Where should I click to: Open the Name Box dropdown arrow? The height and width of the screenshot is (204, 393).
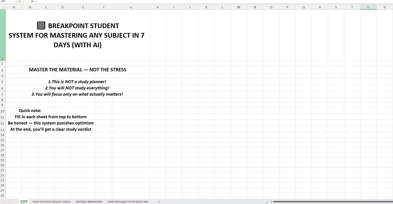[16, 1]
